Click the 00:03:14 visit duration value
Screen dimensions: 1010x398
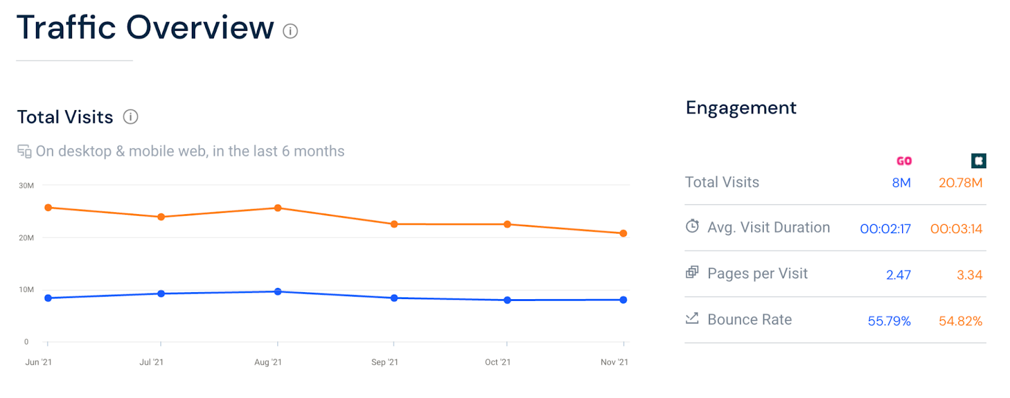pyautogui.click(x=956, y=229)
